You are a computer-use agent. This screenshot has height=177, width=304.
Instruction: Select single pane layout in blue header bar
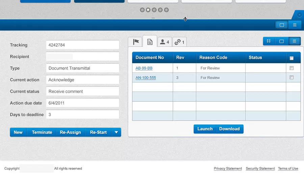(x=282, y=25)
